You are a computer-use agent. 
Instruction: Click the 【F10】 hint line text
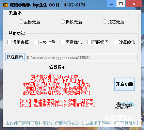(57, 101)
